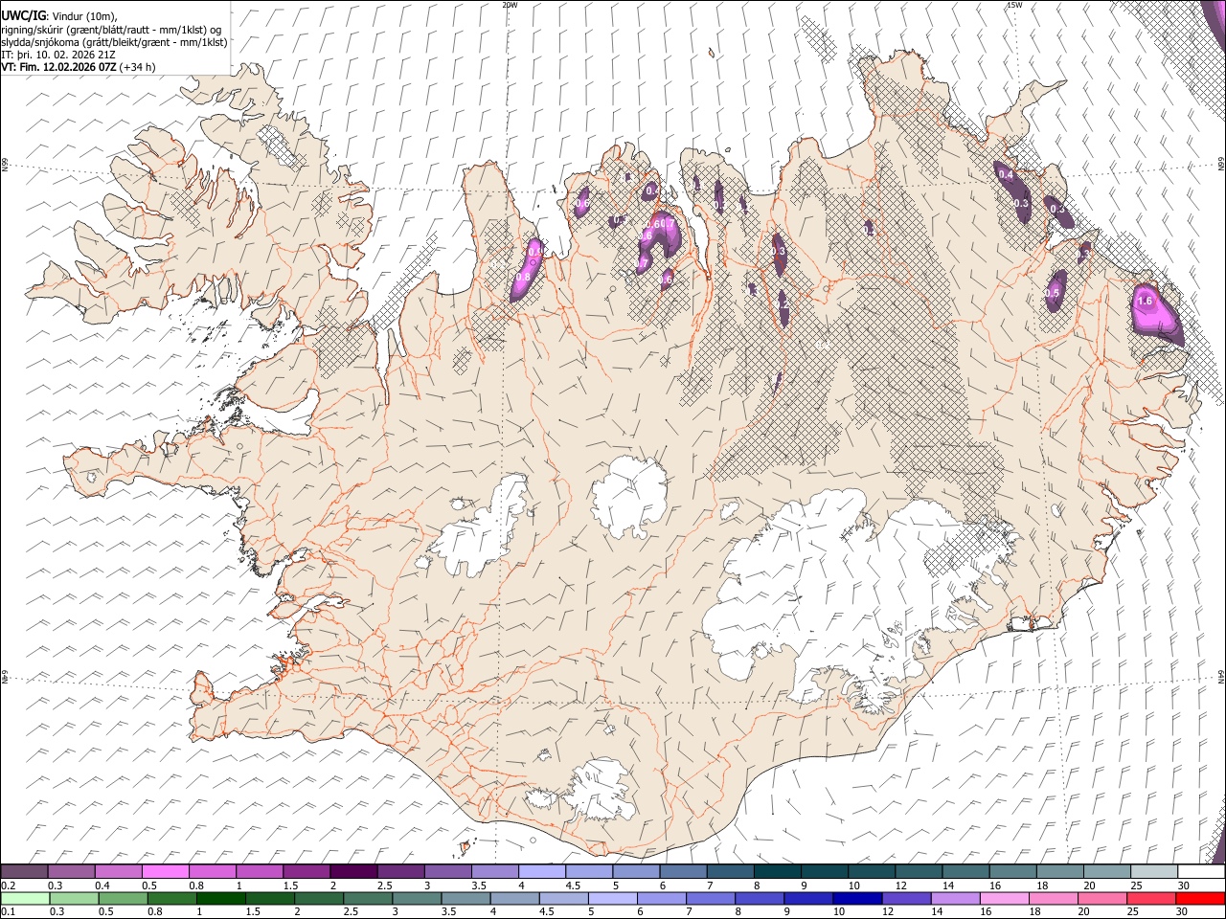Click the '0.8' value in the pink blob west of Skagafjörður
This screenshot has width=1226, height=919.
tap(523, 278)
